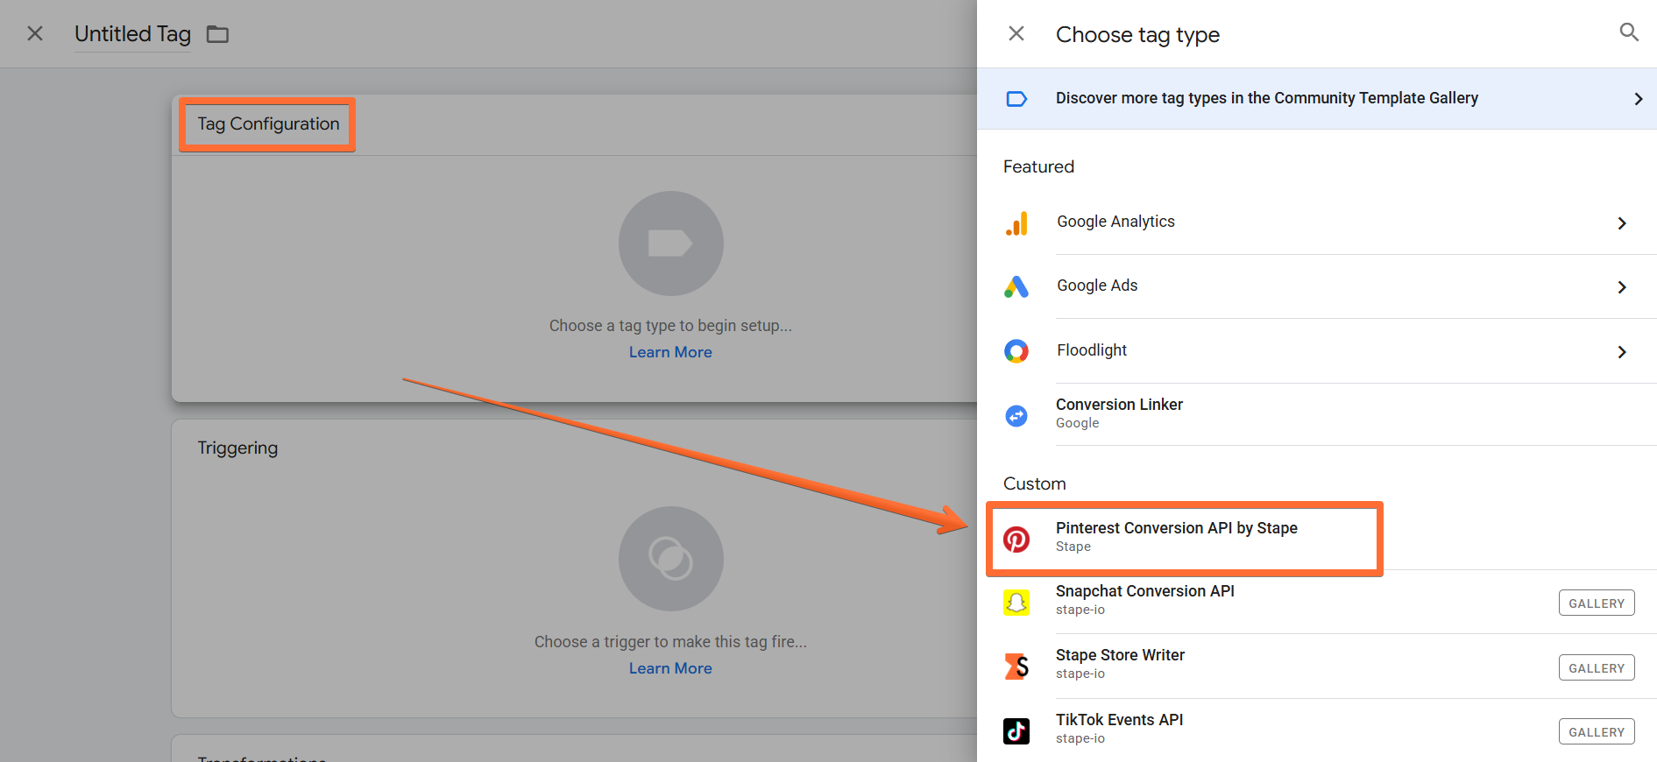Screen dimensions: 1657x762
Task: Expand the Google Analytics chevron
Action: click(1622, 223)
